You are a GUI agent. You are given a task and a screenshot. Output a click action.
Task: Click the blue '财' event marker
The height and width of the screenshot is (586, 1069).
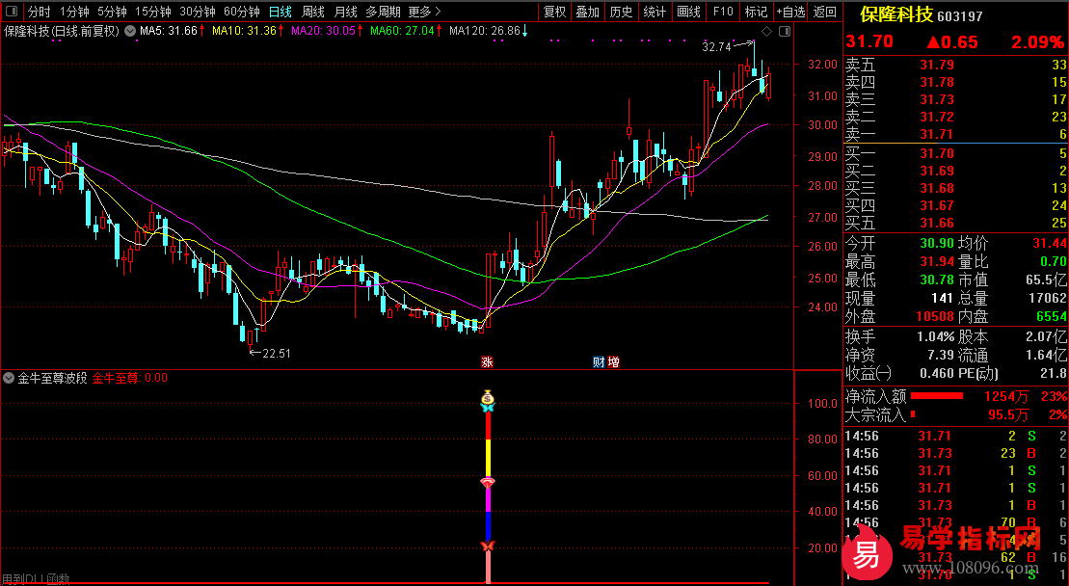(599, 362)
